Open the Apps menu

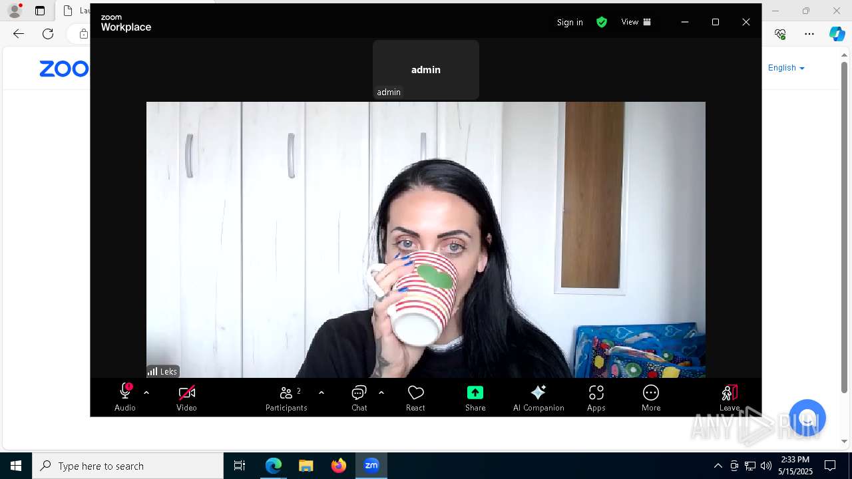click(x=596, y=398)
